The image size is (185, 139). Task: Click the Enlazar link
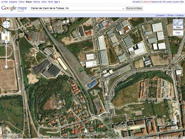click(x=179, y=15)
